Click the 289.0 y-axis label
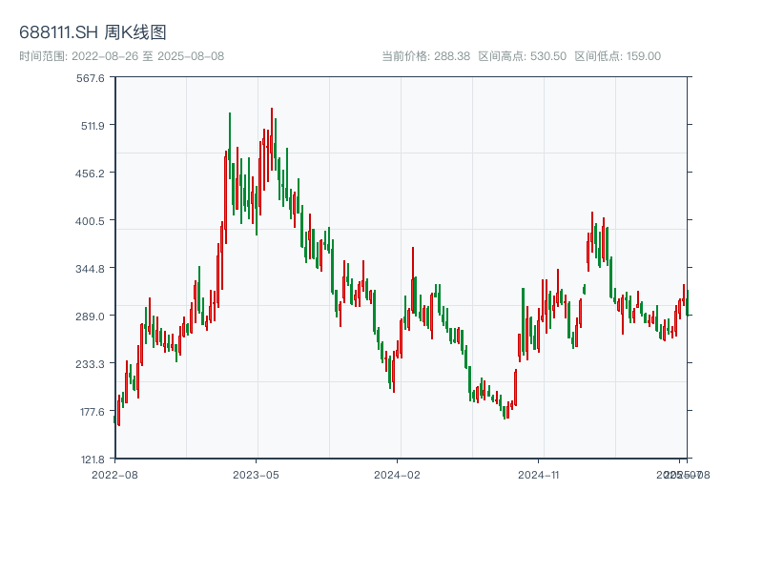763x572 pixels. (89, 316)
